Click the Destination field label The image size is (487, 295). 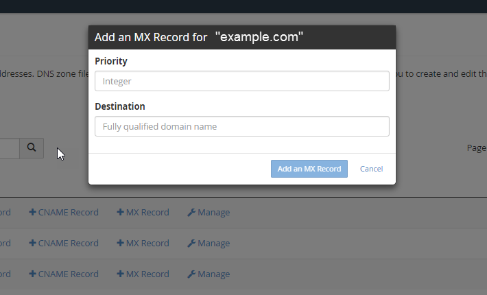pos(120,106)
